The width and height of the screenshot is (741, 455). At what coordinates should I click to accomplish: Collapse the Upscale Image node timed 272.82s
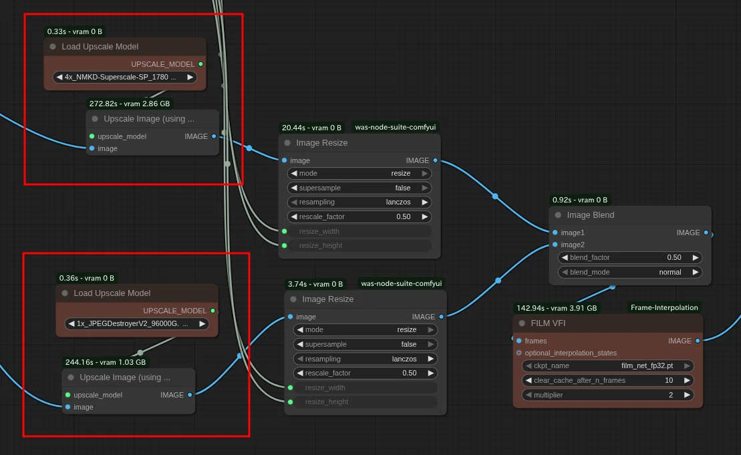click(95, 119)
